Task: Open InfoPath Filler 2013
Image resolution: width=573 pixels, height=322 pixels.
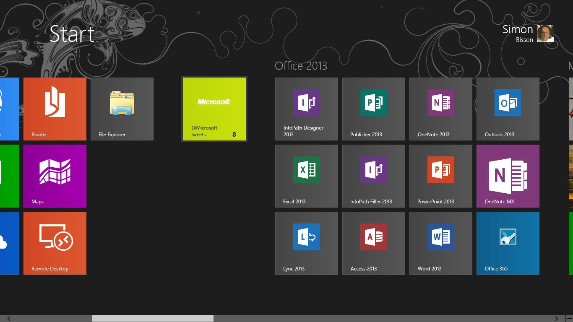Action: coord(373,176)
